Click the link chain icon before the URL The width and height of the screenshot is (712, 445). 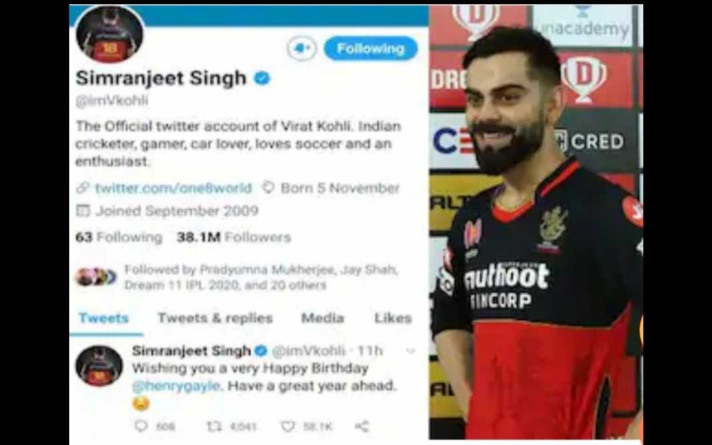point(83,187)
